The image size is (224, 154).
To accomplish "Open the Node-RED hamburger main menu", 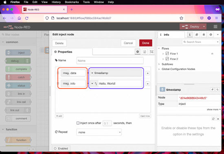I will [x=215, y=26].
